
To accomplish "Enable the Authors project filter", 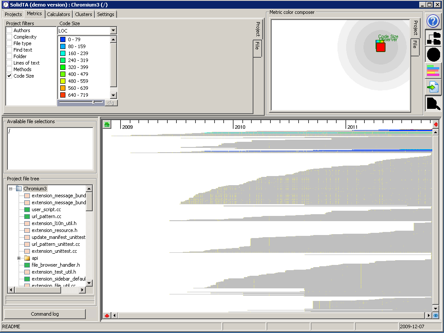I will click(10, 30).
